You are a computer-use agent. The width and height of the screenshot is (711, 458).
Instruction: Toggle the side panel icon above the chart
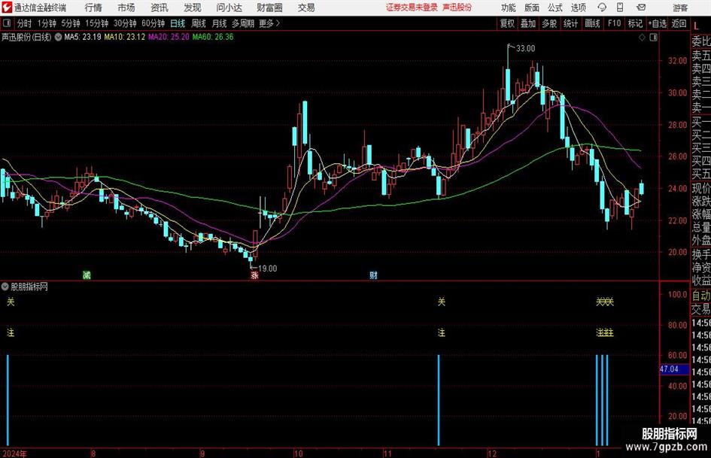(x=653, y=38)
